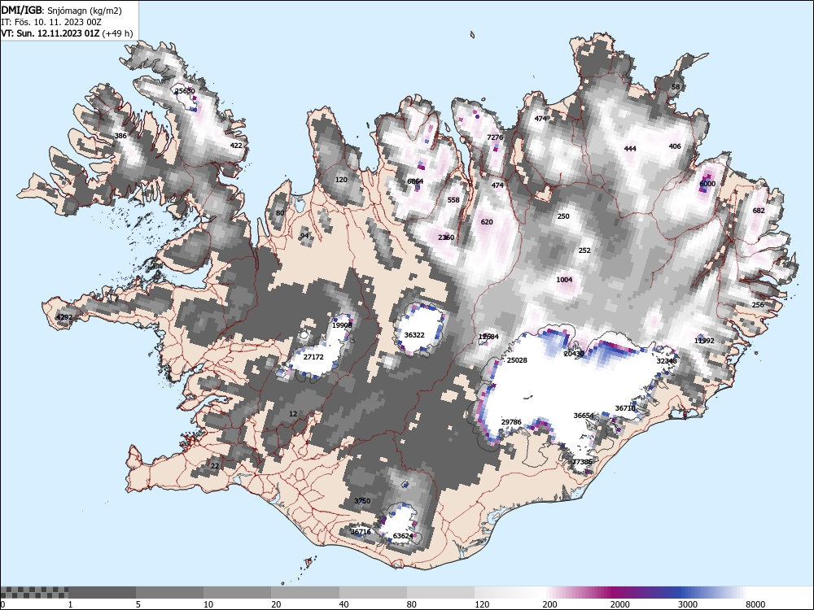Click the snow value 2360
The image size is (814, 610).
click(x=446, y=237)
